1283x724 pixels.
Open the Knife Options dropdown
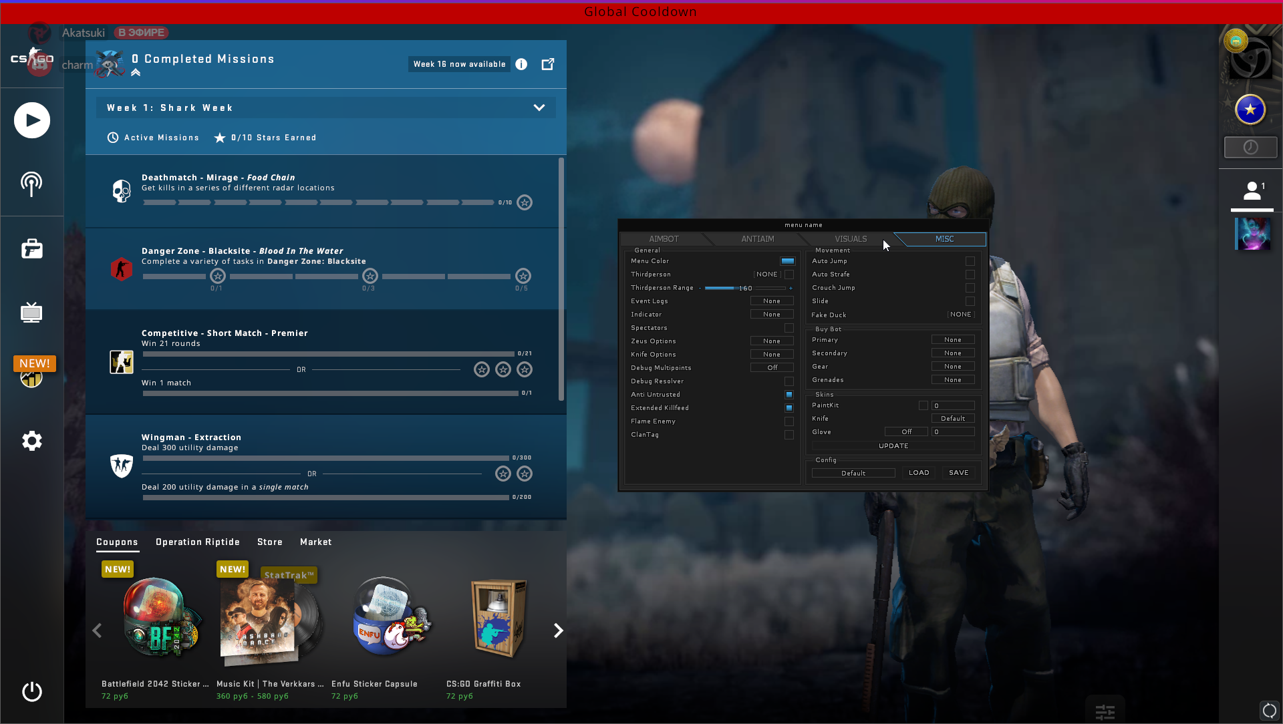point(772,355)
